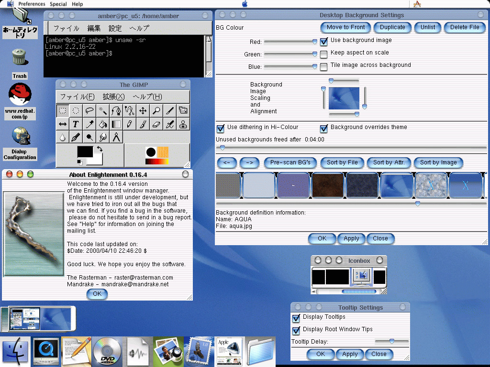Adjust the Red colour slider
490x367 pixels.
(290, 42)
